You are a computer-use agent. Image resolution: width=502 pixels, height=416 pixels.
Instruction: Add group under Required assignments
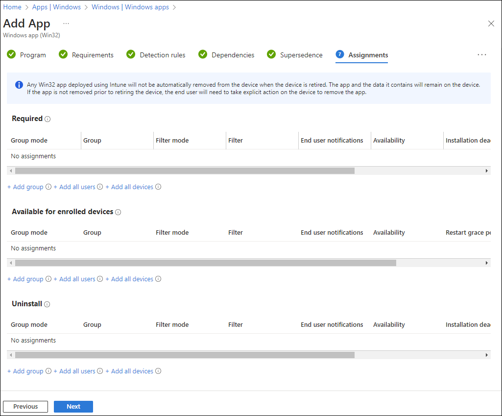click(25, 187)
